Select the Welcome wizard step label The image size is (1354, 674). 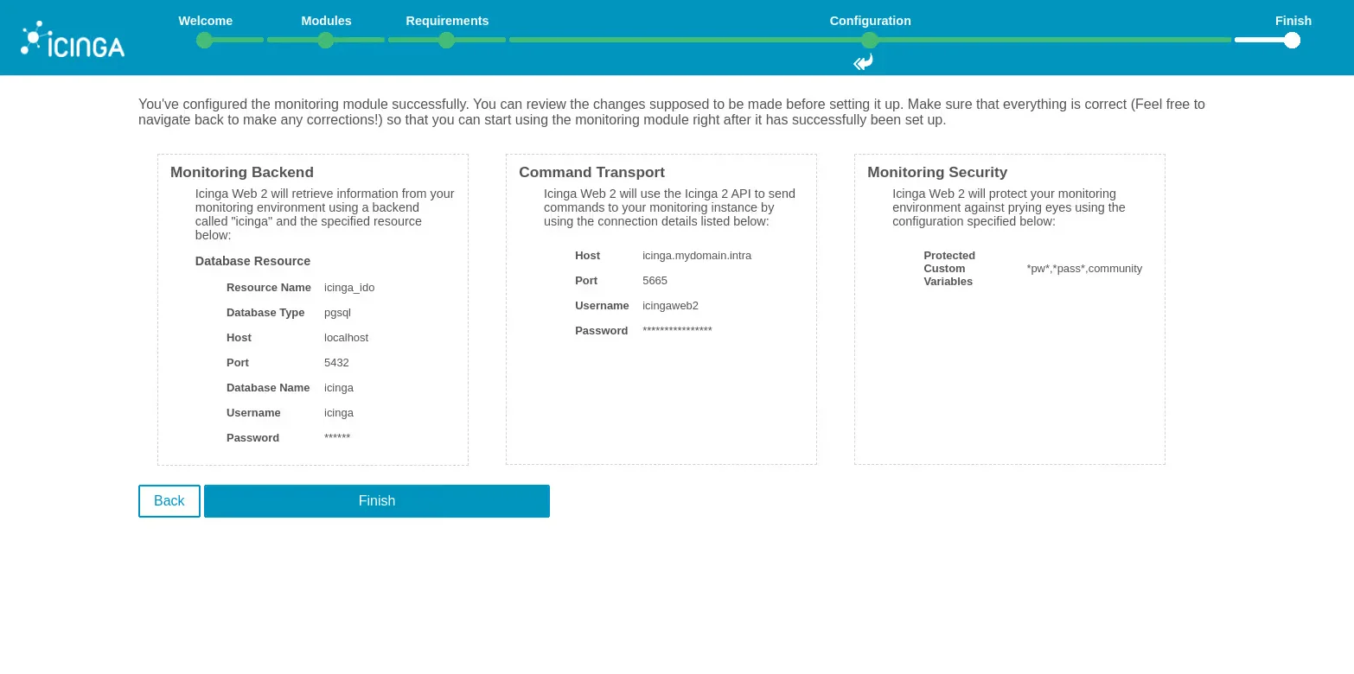205,21
